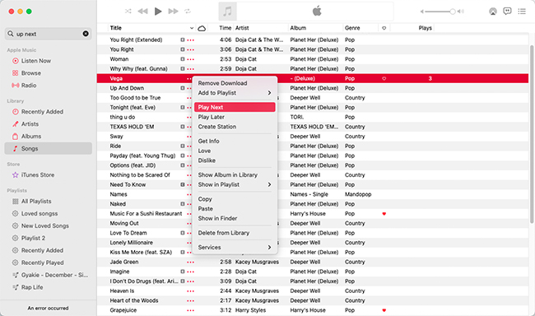Show lyrics panel
535x316 pixels.
pyautogui.click(x=507, y=12)
